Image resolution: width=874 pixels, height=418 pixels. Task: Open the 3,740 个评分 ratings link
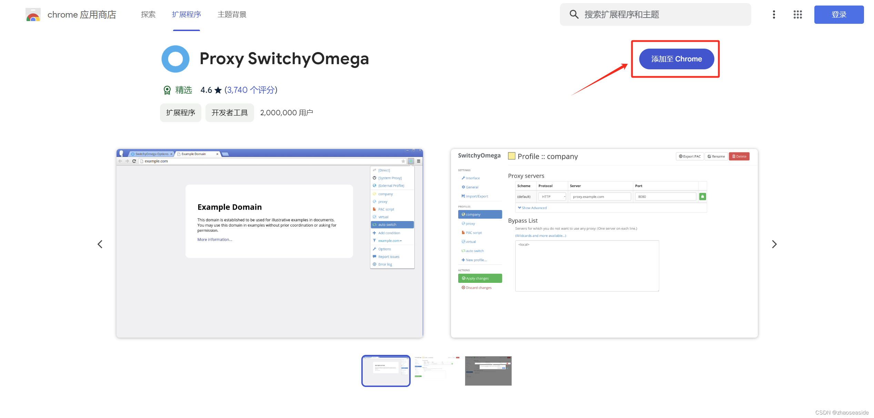(x=252, y=90)
